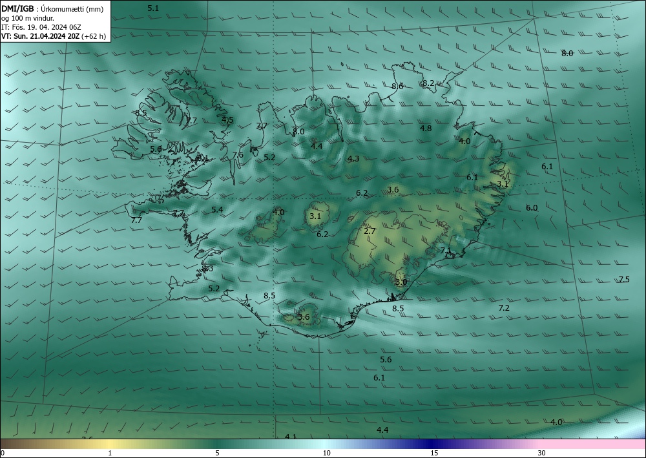Click the map value 4.3

tap(353, 159)
